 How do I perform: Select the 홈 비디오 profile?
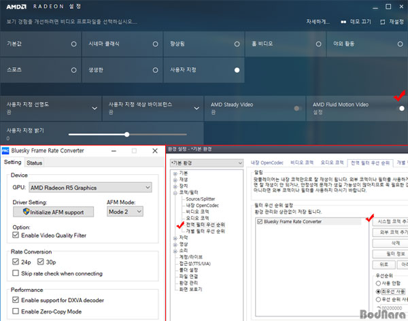(286, 44)
